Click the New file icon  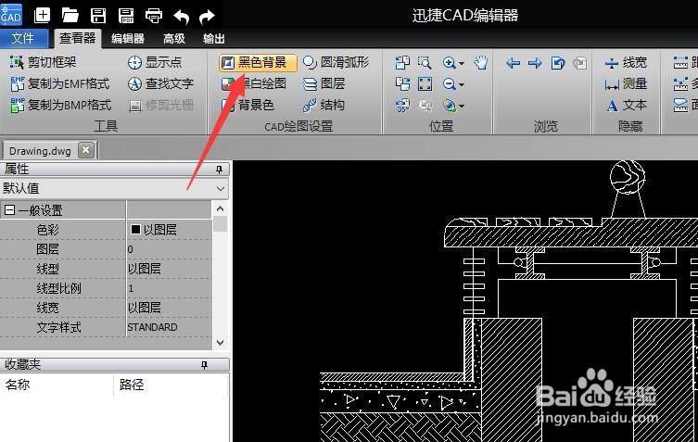(x=42, y=16)
